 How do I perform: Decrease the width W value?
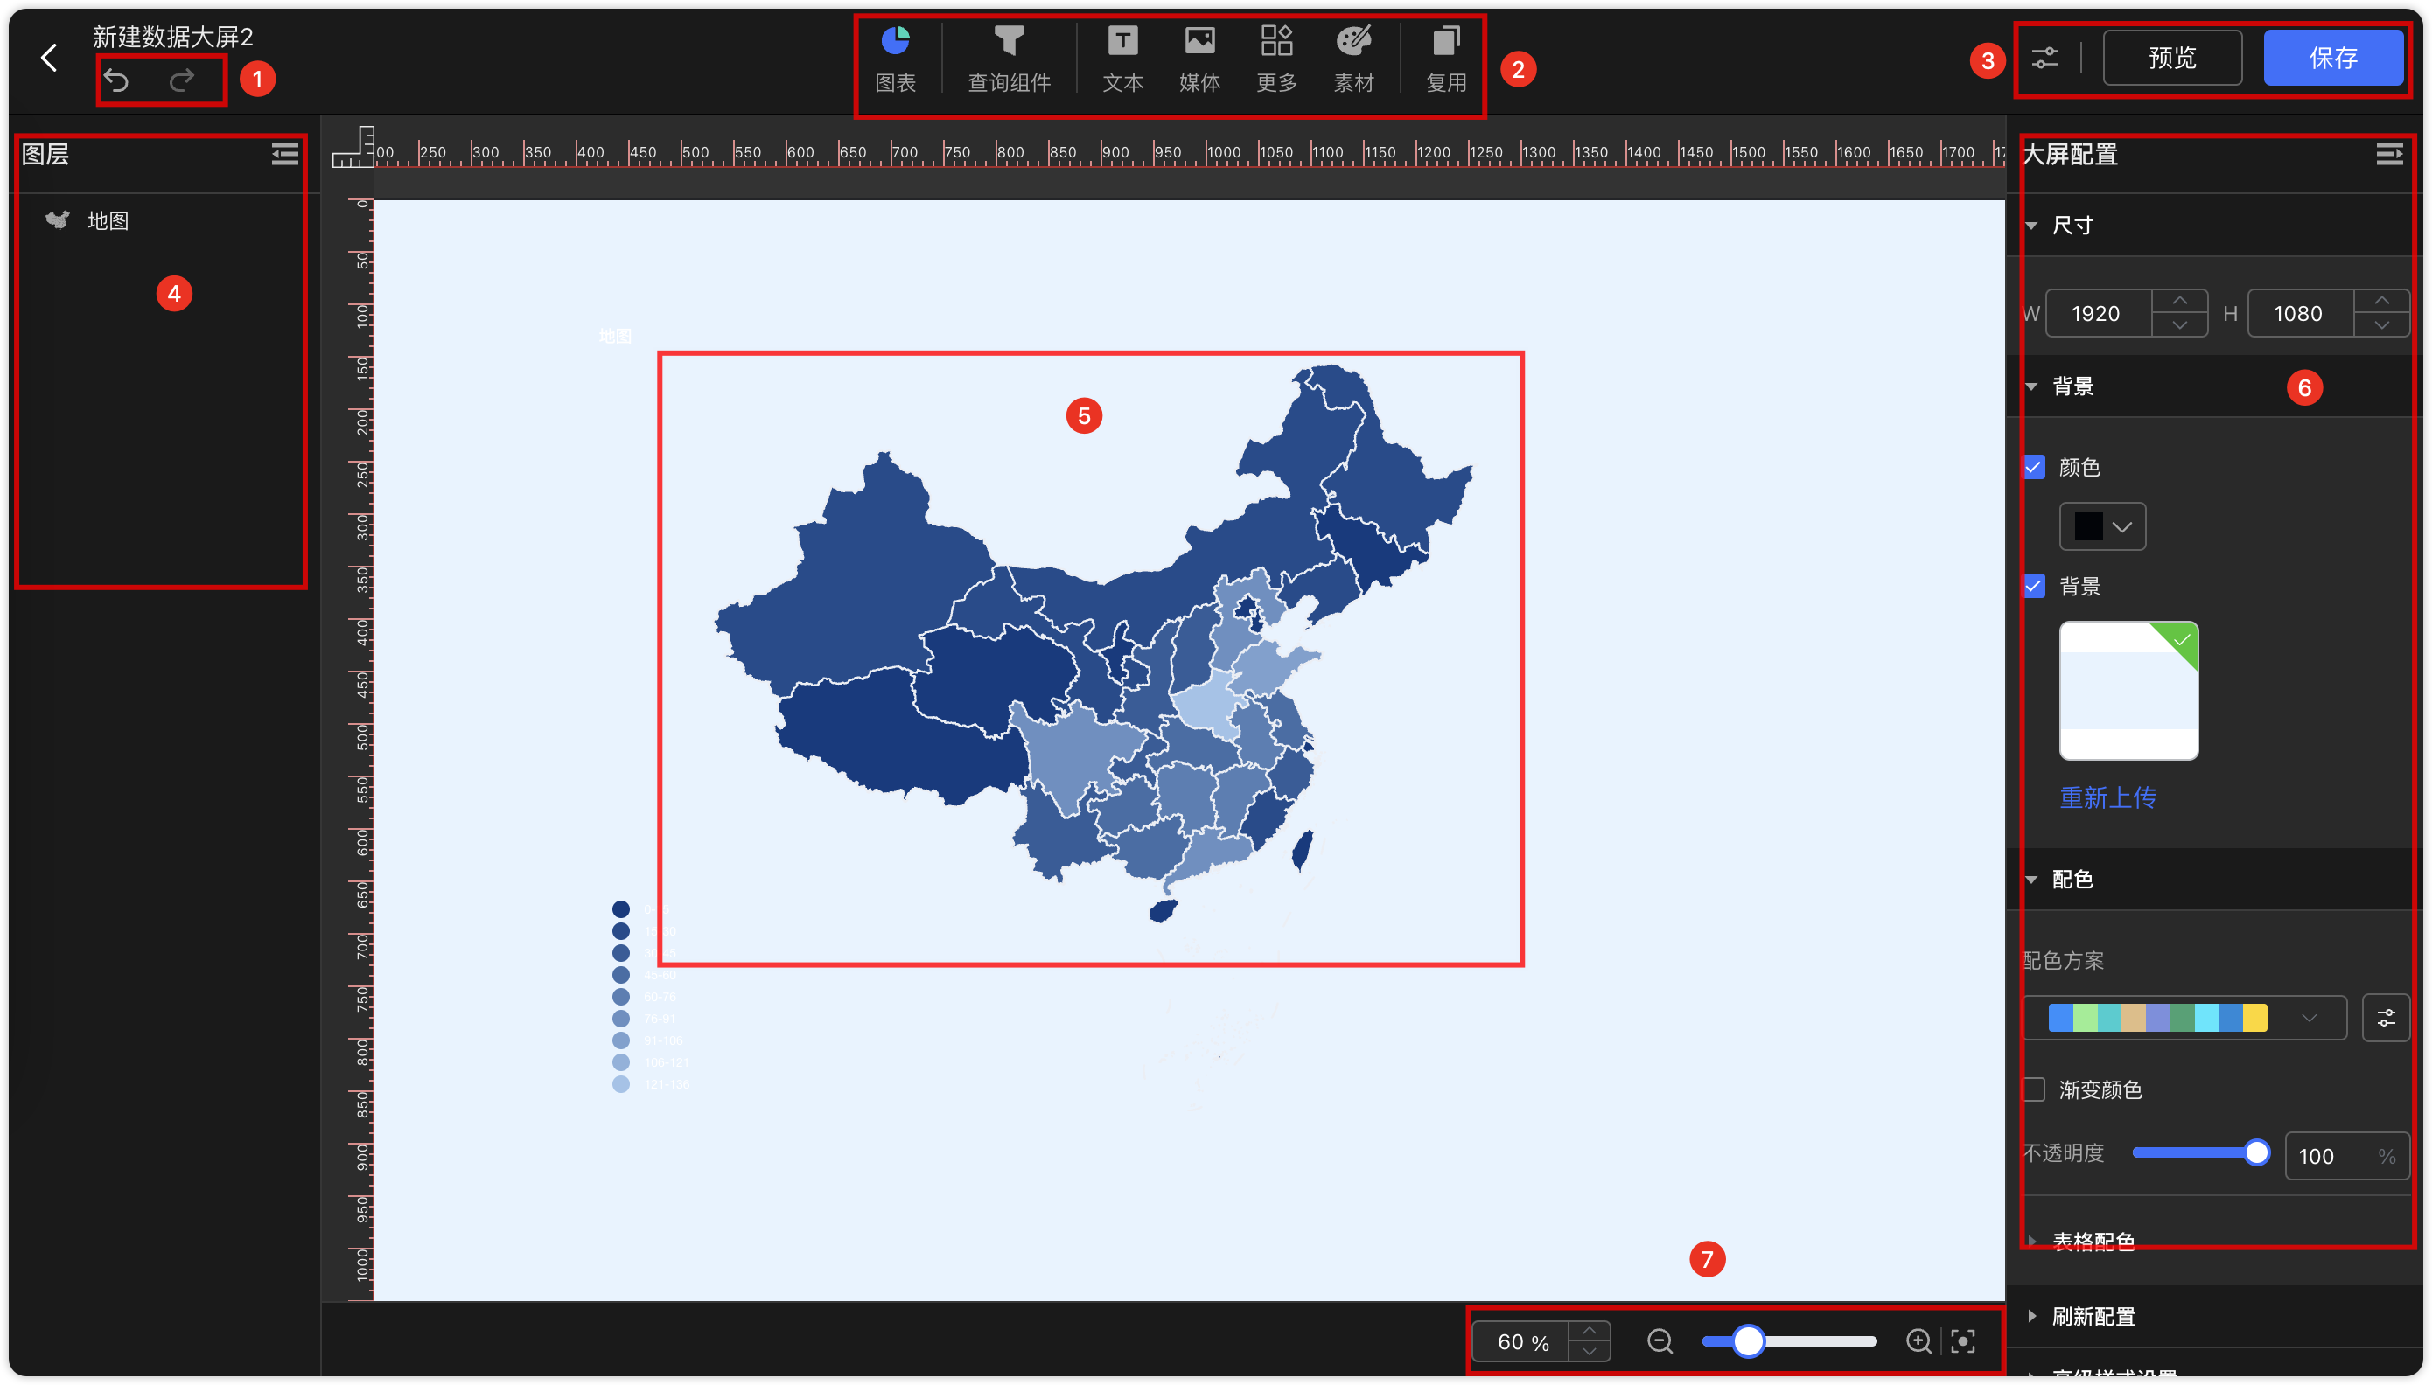point(2180,325)
